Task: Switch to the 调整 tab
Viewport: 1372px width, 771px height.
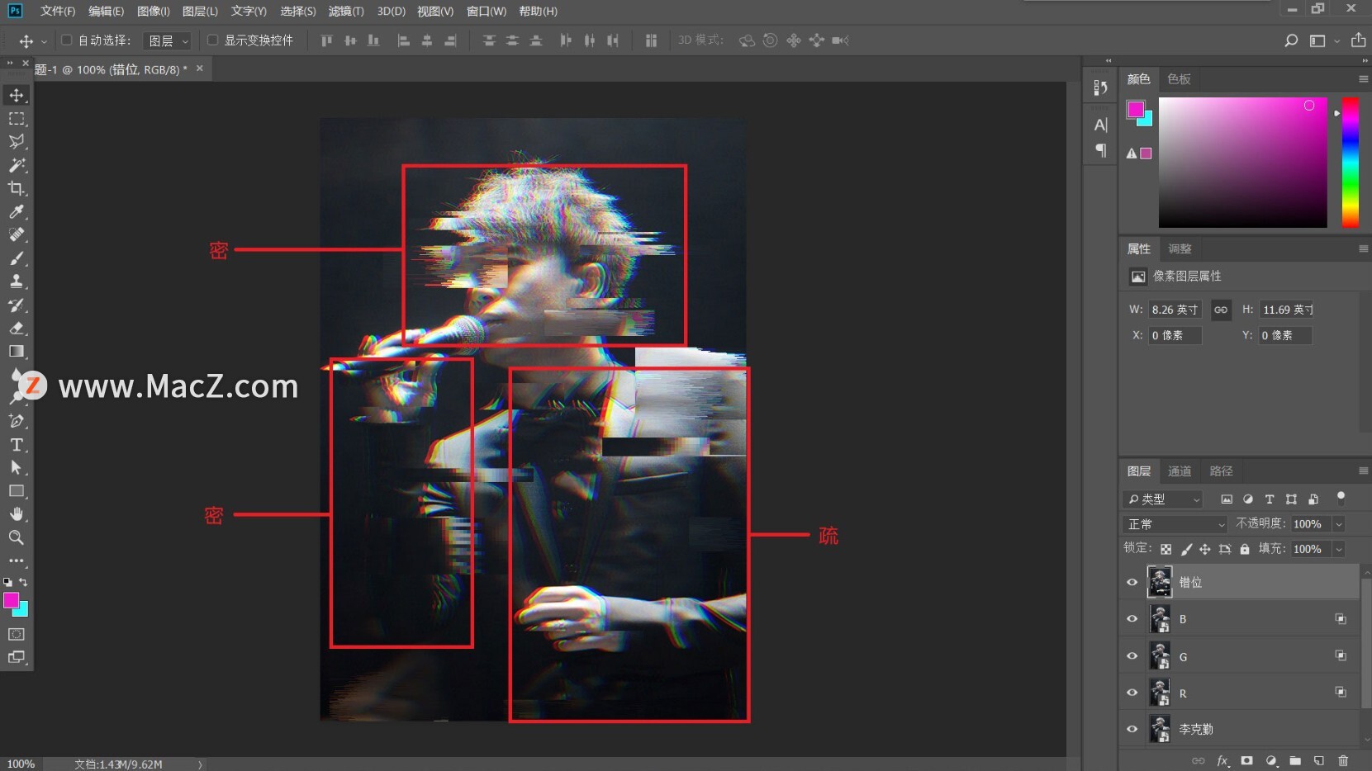Action: click(x=1180, y=248)
